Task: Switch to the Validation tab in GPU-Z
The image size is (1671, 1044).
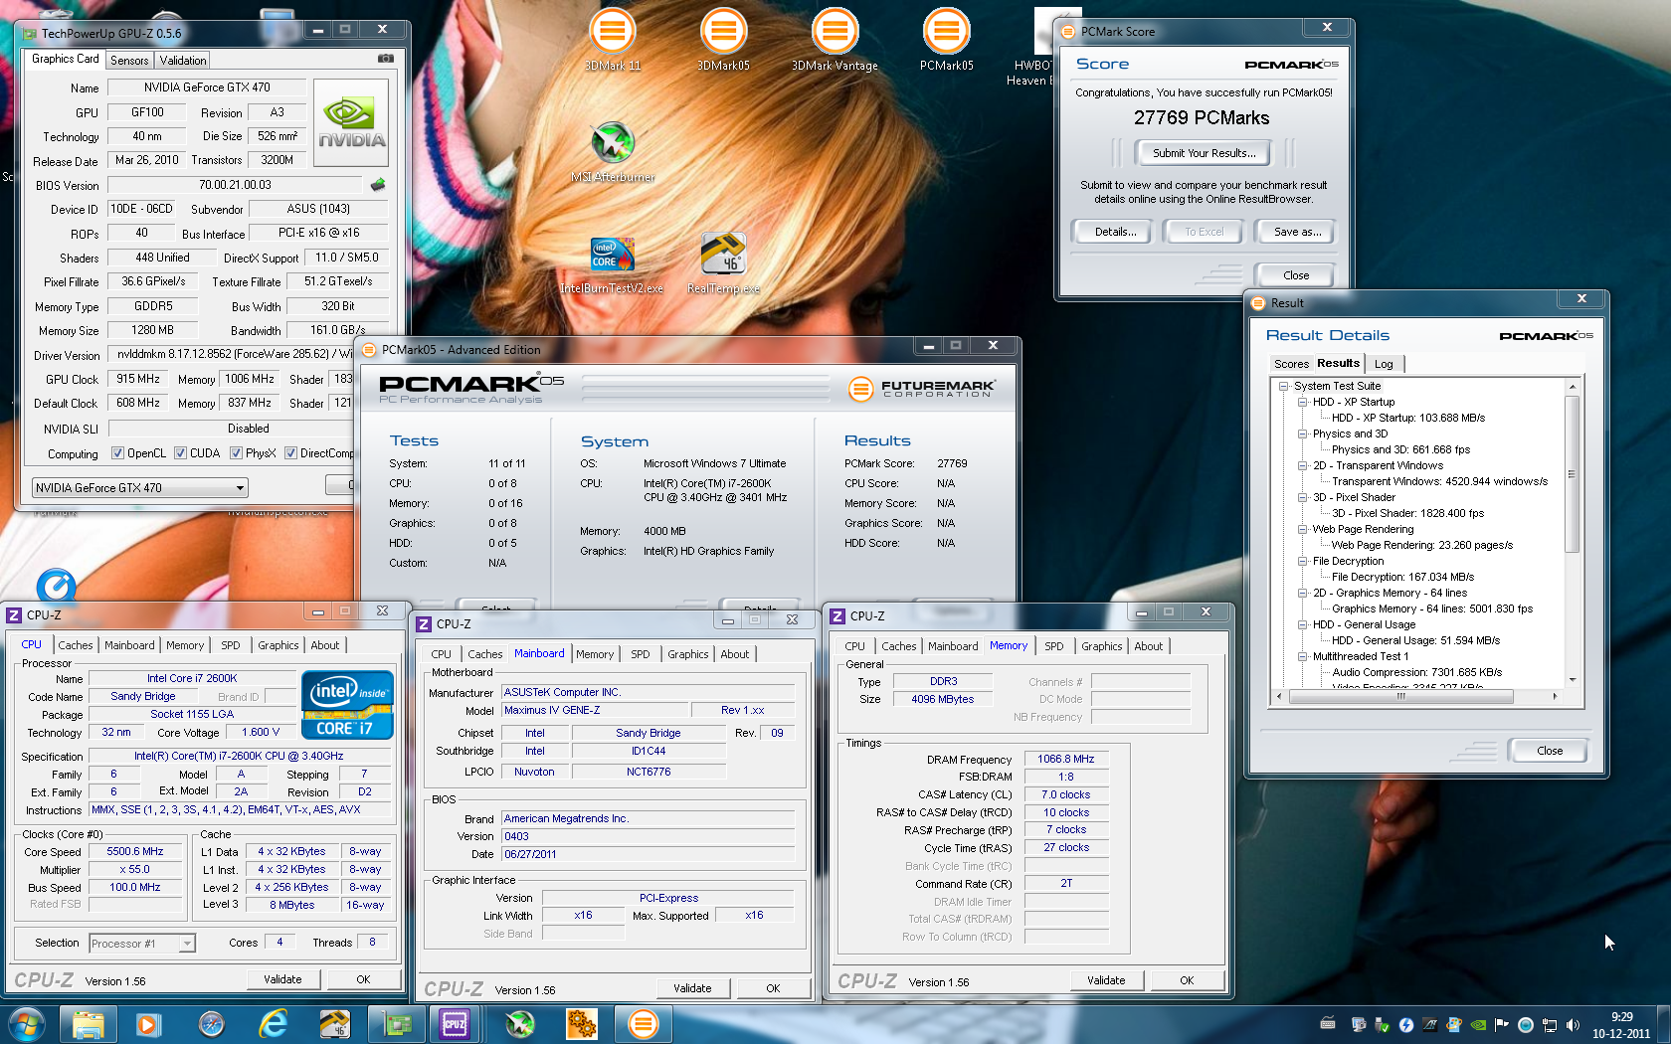Action: (x=183, y=61)
